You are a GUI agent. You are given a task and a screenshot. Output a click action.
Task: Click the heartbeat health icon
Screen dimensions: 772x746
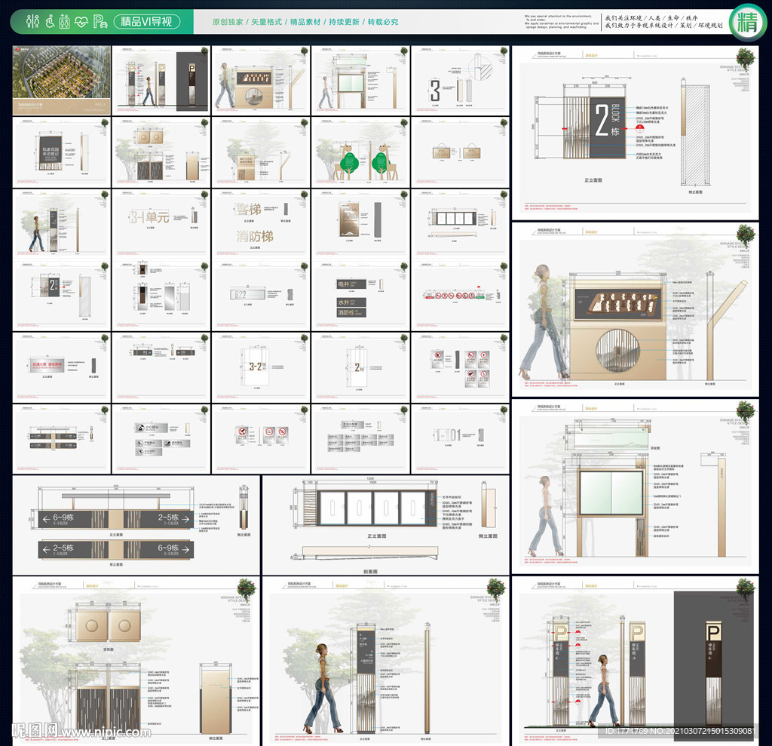coord(81,21)
